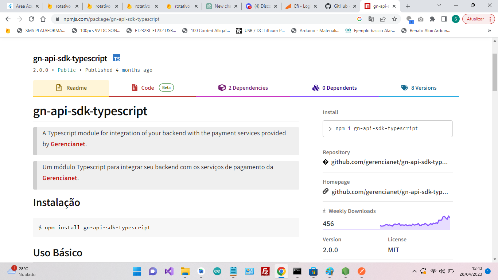Open the Teams chat taskbar icon
This screenshot has height=280, width=498.
tap(153, 271)
